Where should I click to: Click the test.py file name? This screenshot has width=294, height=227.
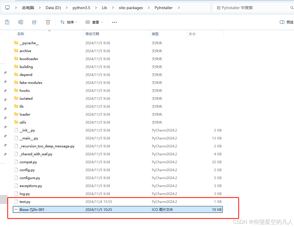coord(25,202)
